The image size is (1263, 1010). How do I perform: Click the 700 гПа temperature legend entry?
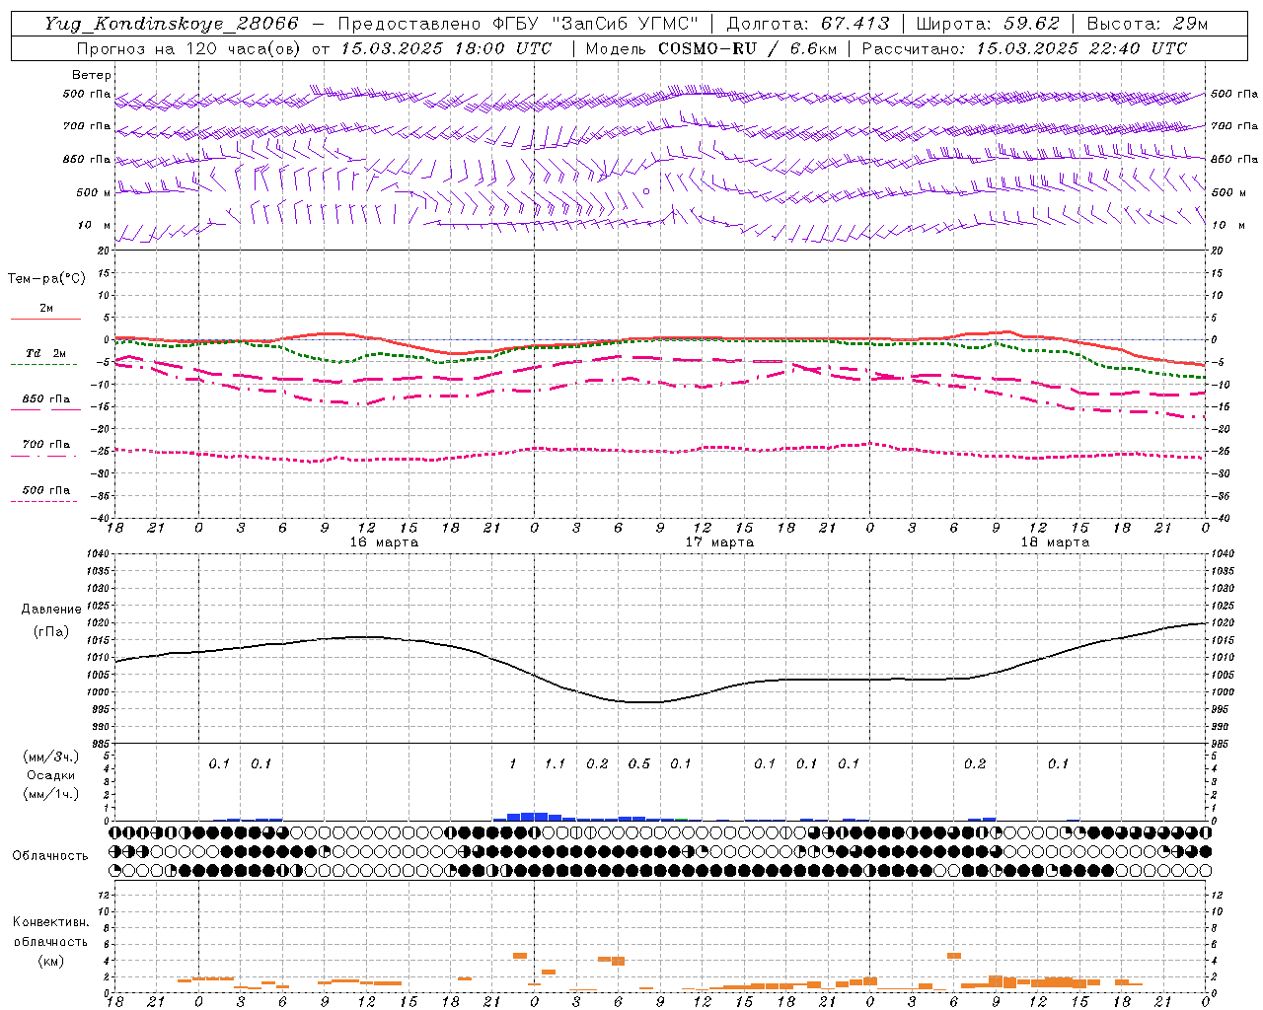(x=46, y=445)
